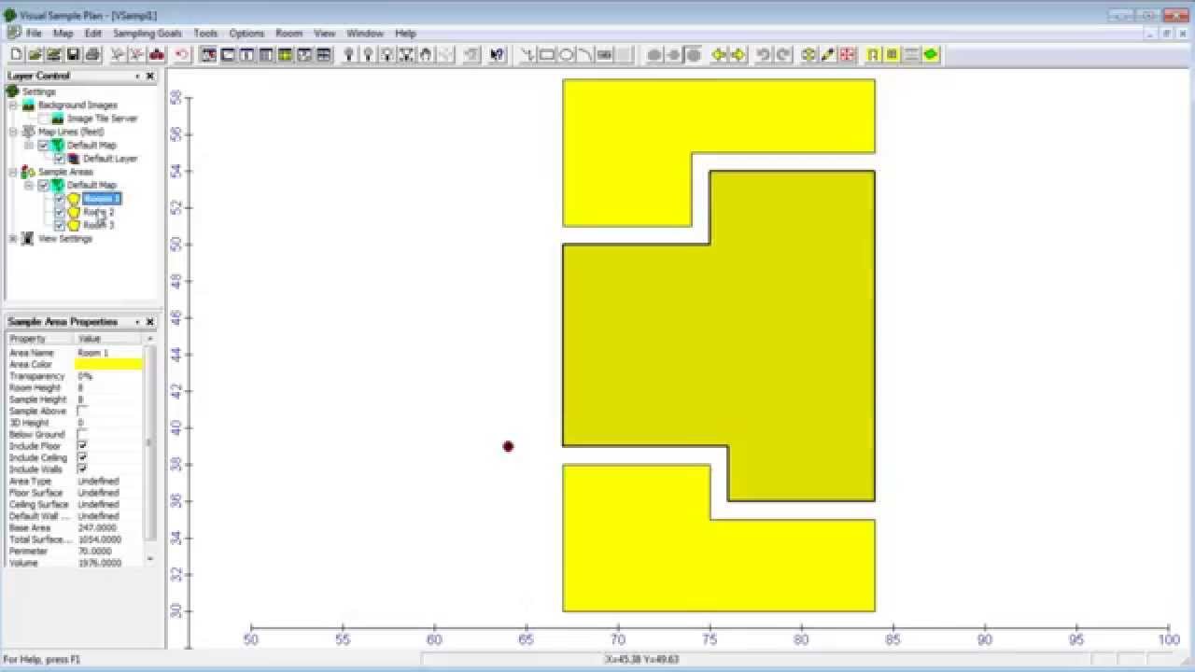Click the eyedropper toolbar icon
This screenshot has height=672, width=1195.
(x=827, y=55)
